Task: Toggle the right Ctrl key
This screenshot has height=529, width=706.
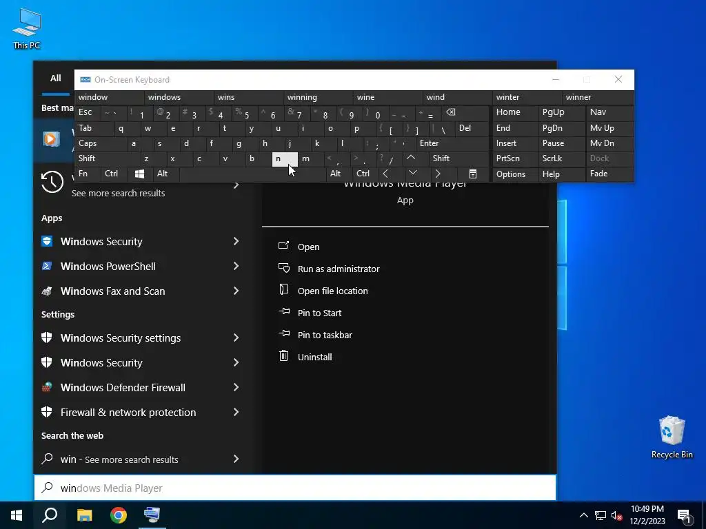Action: pos(365,174)
